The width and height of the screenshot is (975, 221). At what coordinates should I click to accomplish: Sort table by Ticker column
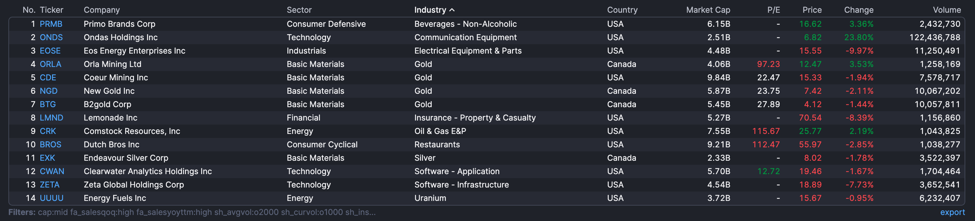(51, 10)
